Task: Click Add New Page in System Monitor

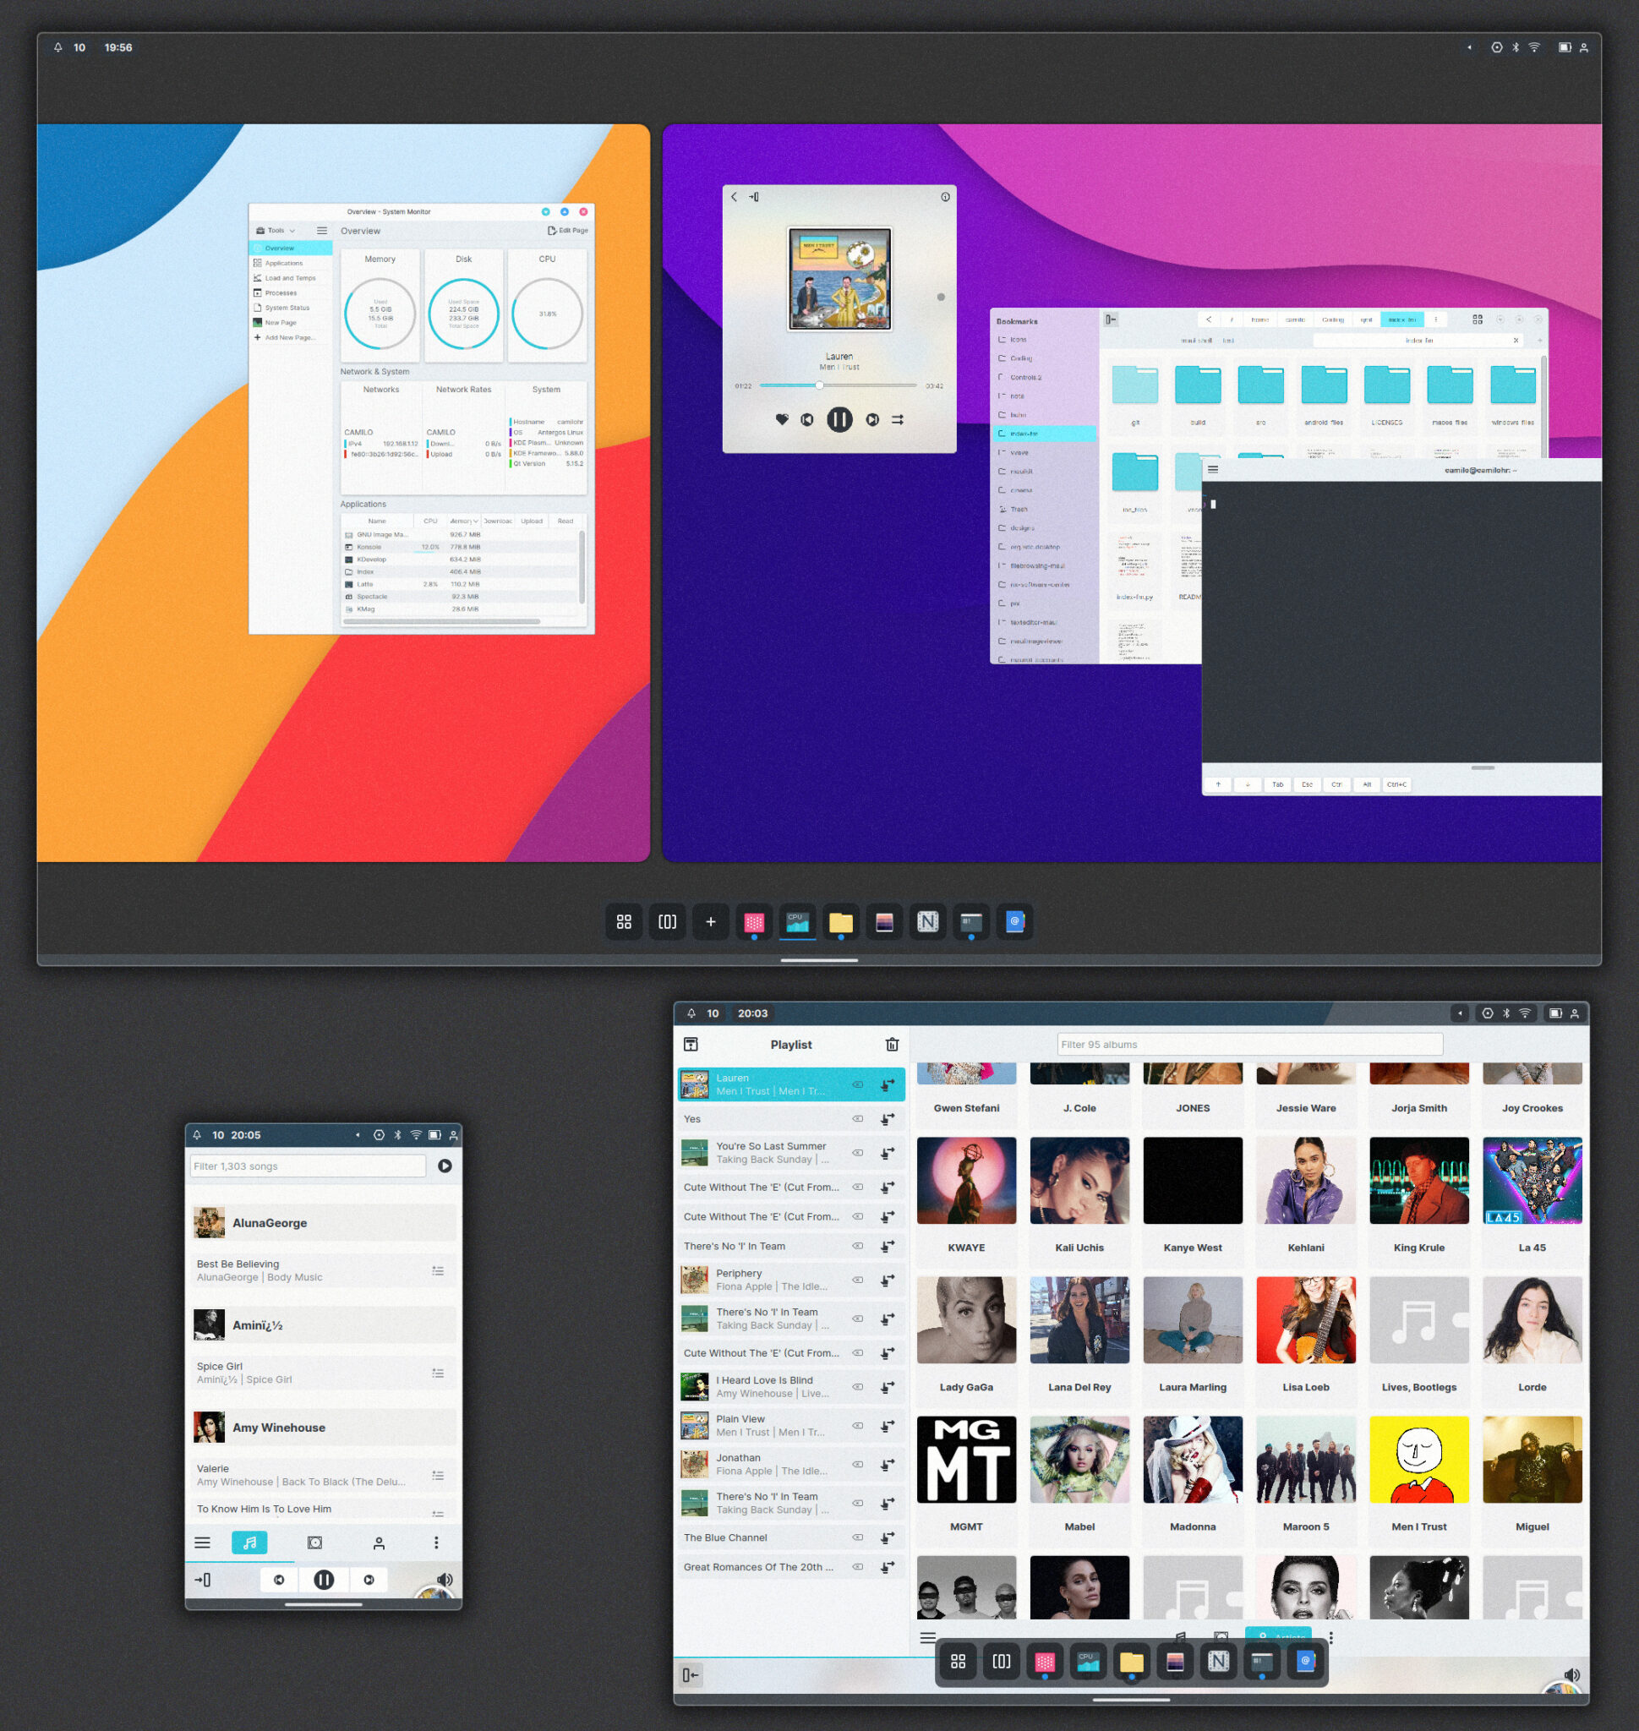Action: click(290, 337)
